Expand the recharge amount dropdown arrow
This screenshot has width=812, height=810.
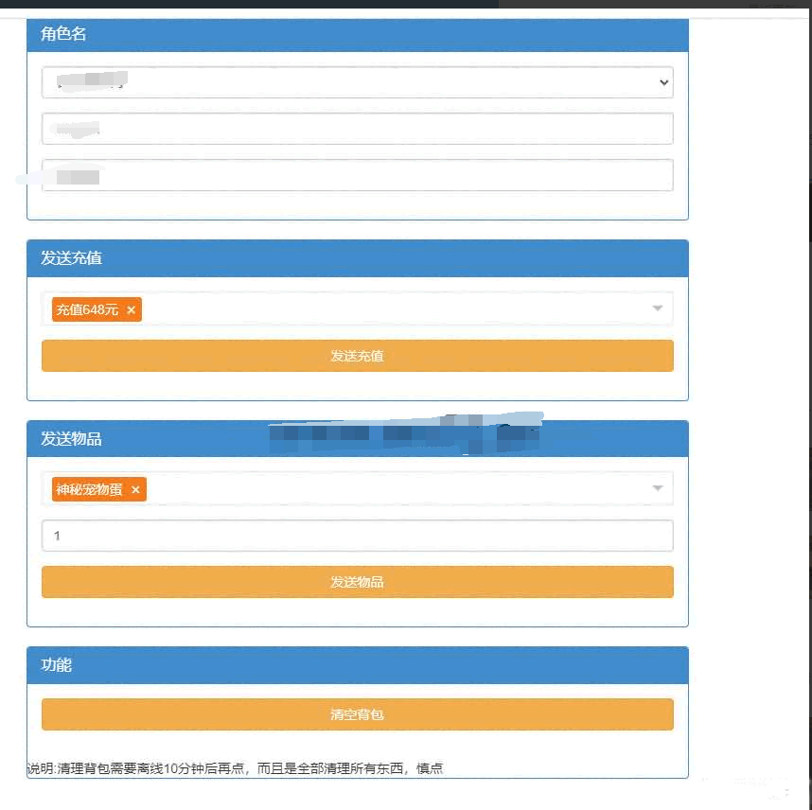(x=658, y=308)
